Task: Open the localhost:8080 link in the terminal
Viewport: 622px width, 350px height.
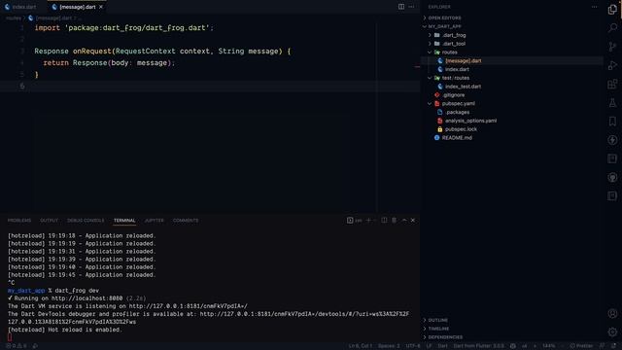Action: (x=86, y=298)
